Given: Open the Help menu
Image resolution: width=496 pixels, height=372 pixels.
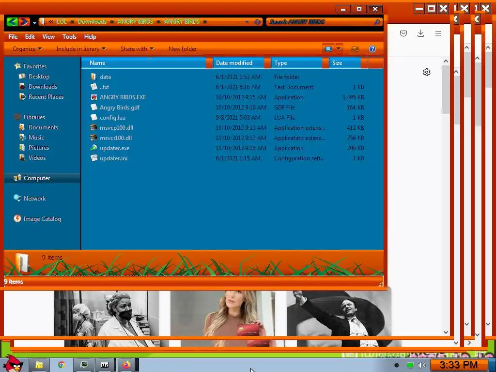Looking at the screenshot, I should tap(90, 37).
